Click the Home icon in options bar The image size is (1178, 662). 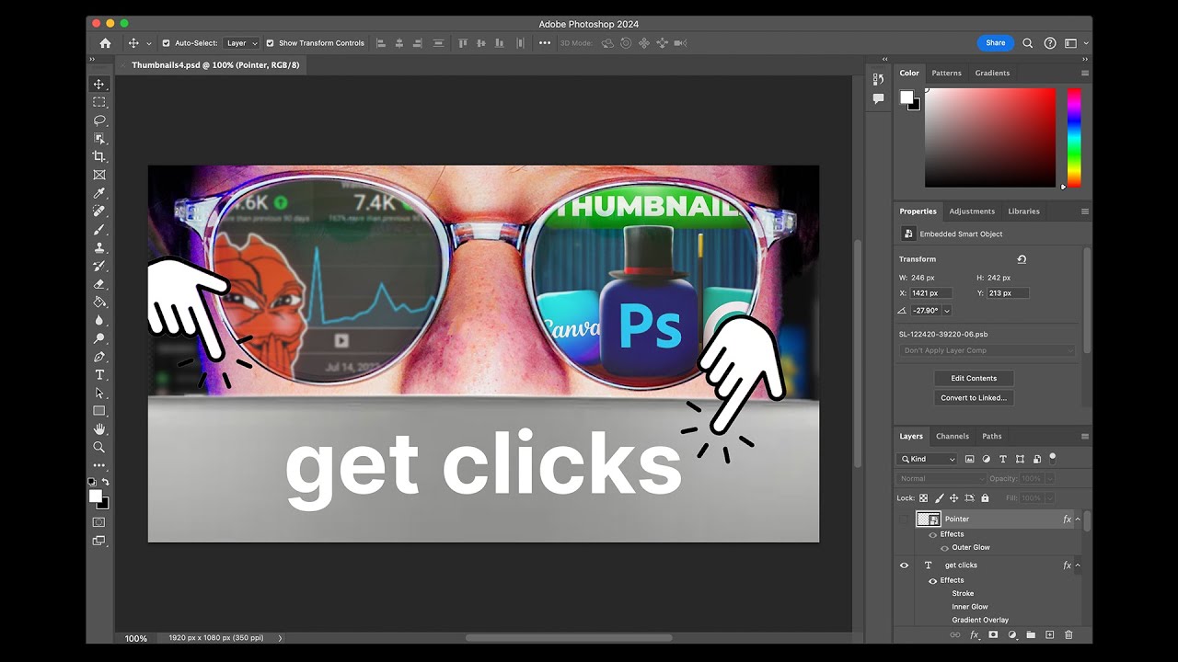[x=105, y=43]
